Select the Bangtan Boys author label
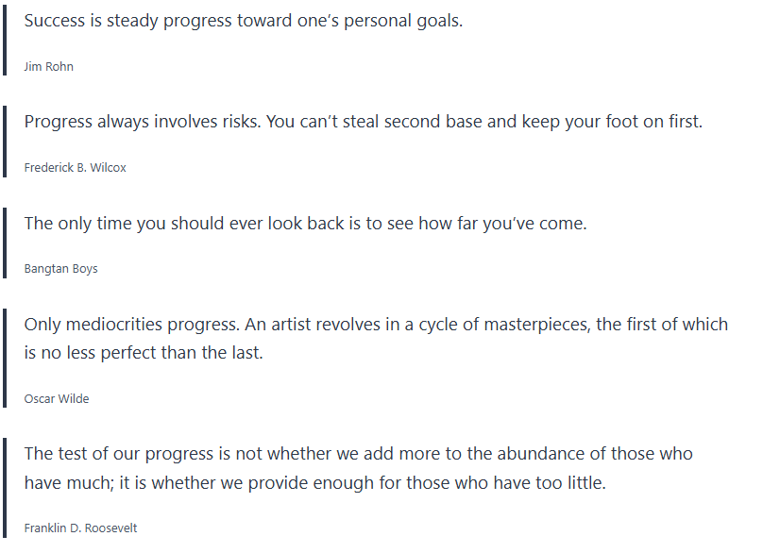 pyautogui.click(x=60, y=269)
